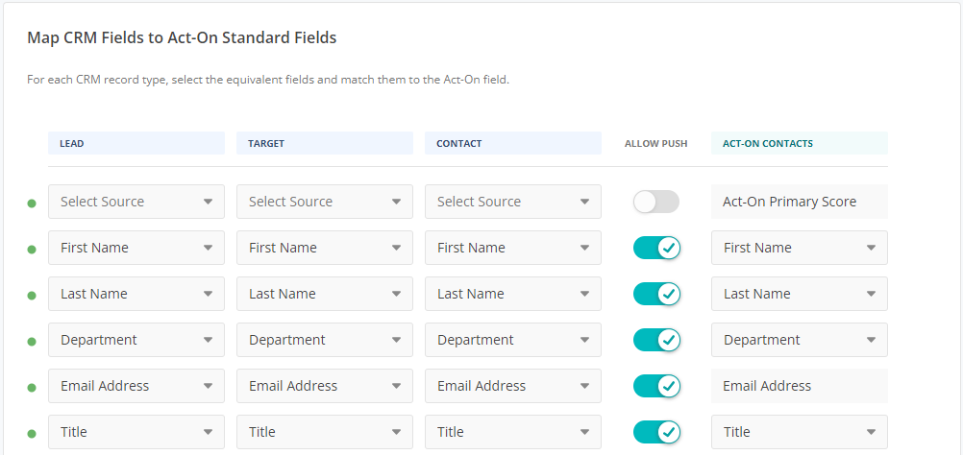The height and width of the screenshot is (455, 963).
Task: Click green status dot beside First Name row
Action: tap(32, 250)
